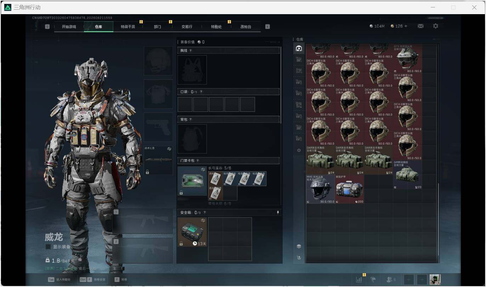Click lock icon on the knife slot

[x=147, y=172]
